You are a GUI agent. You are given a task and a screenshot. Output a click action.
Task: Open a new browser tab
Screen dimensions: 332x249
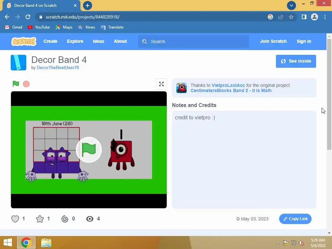coord(88,6)
